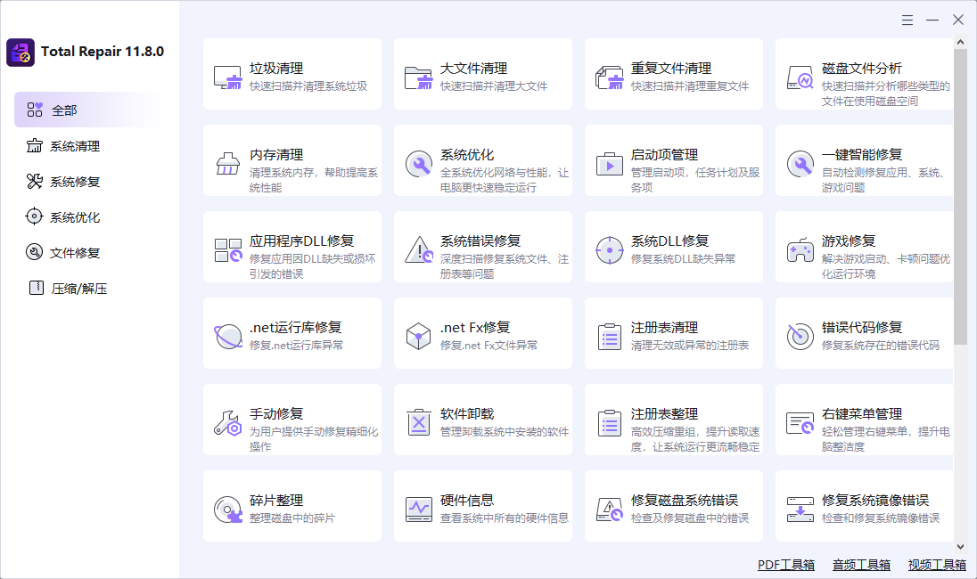
Task: Open the 一键智能修复 one-click repair tool
Action: pos(864,165)
